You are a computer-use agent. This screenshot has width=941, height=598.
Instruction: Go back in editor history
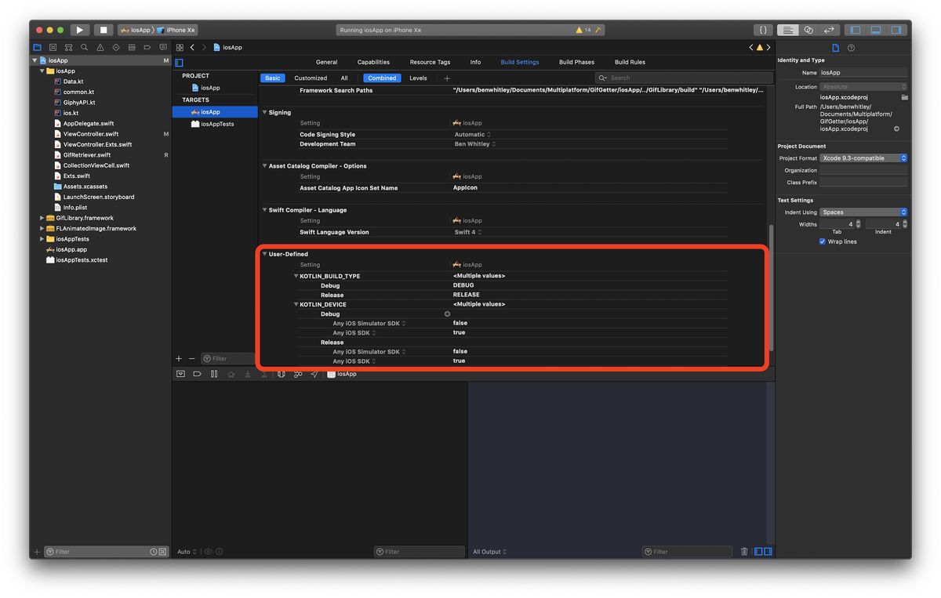coord(192,47)
